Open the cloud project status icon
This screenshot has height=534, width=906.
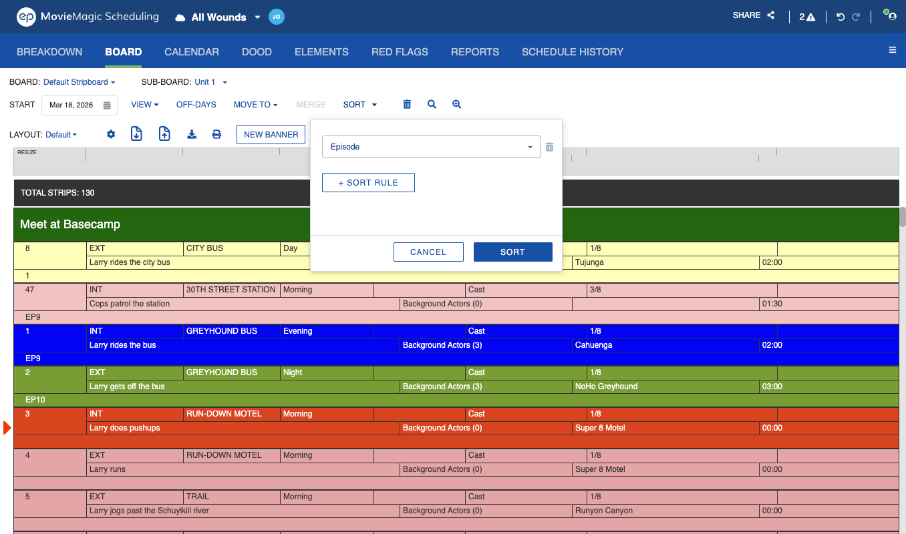click(x=180, y=17)
